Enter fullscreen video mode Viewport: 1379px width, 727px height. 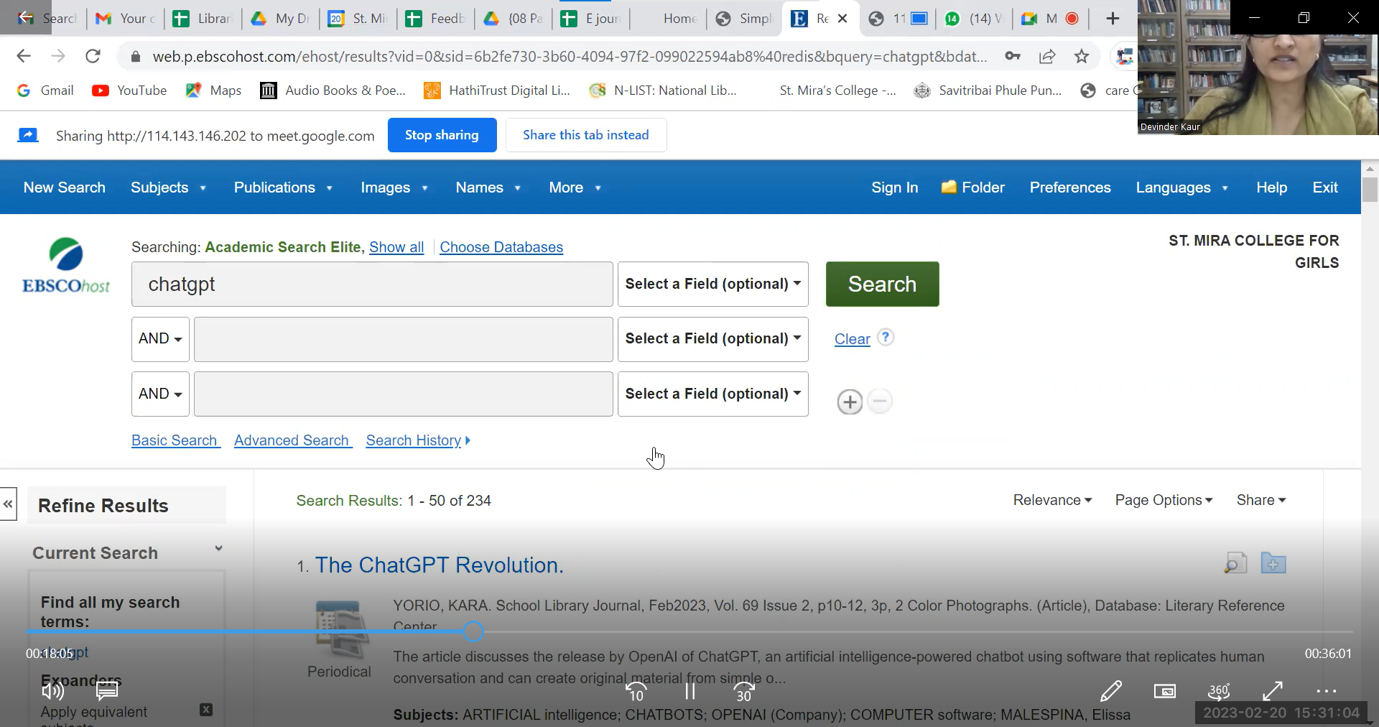(1273, 691)
